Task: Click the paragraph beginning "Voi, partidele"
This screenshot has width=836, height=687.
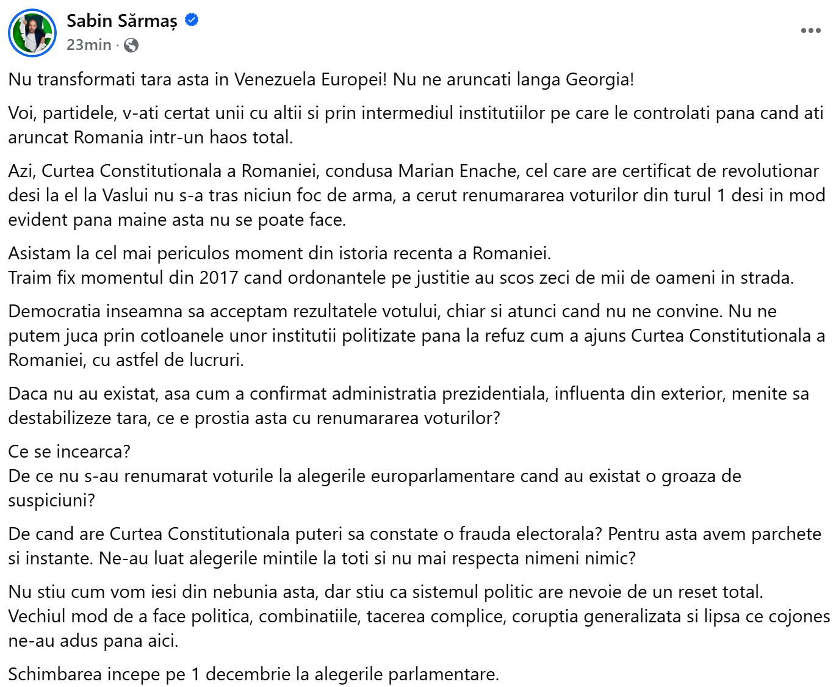Action: pyautogui.click(x=415, y=125)
